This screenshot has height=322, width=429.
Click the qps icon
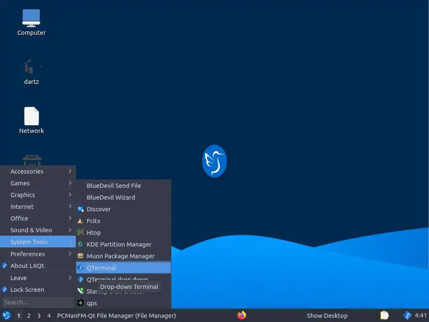tap(80, 303)
